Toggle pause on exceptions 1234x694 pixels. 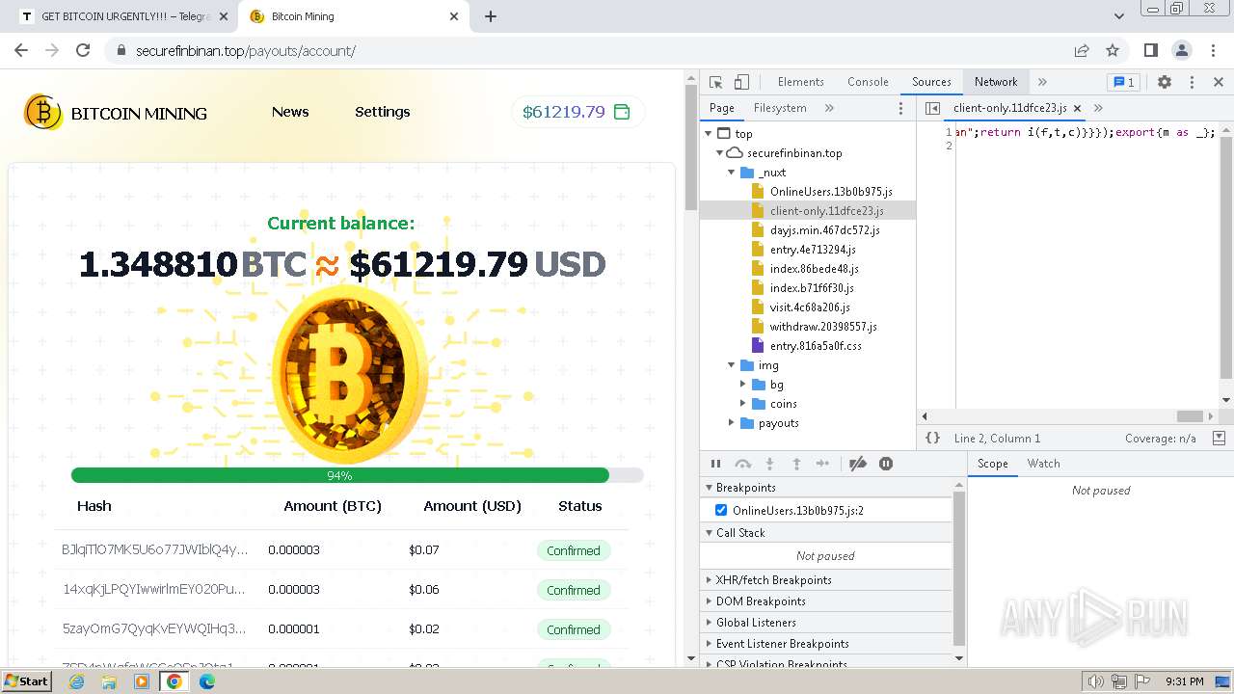tap(886, 464)
